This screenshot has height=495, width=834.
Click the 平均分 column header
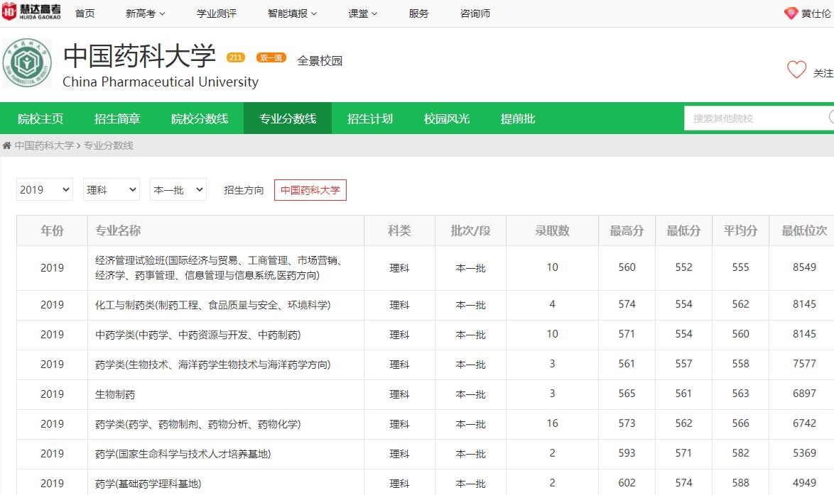pyautogui.click(x=740, y=230)
